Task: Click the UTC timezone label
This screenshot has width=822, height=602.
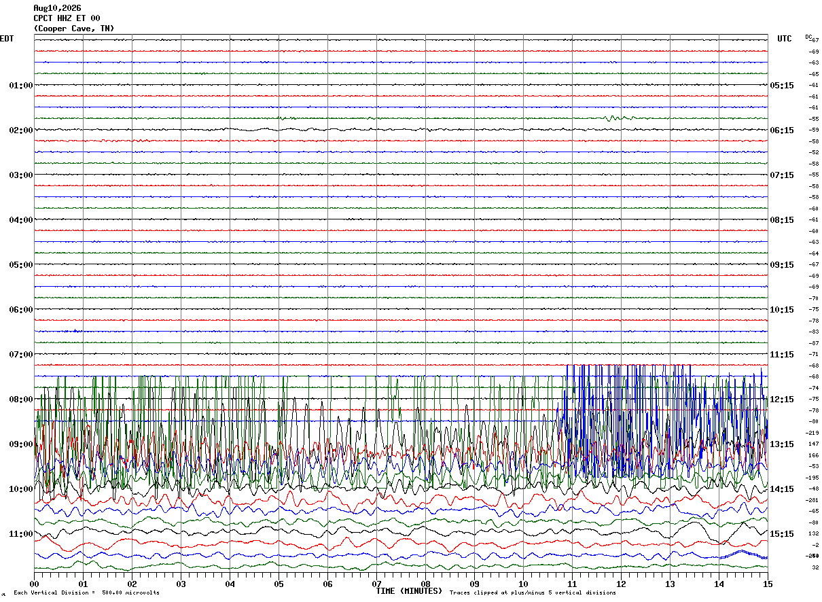Action: (x=785, y=39)
